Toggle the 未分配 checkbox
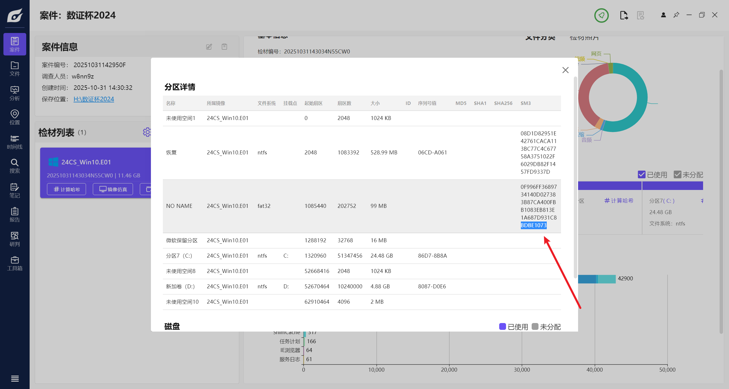 [677, 175]
